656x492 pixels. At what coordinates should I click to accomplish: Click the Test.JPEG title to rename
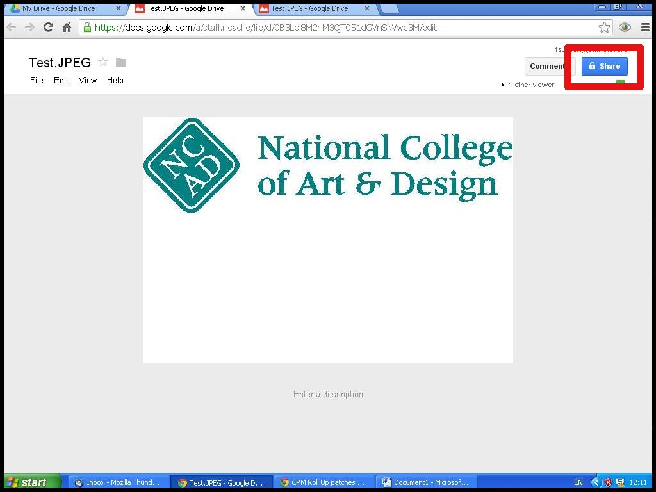point(60,62)
